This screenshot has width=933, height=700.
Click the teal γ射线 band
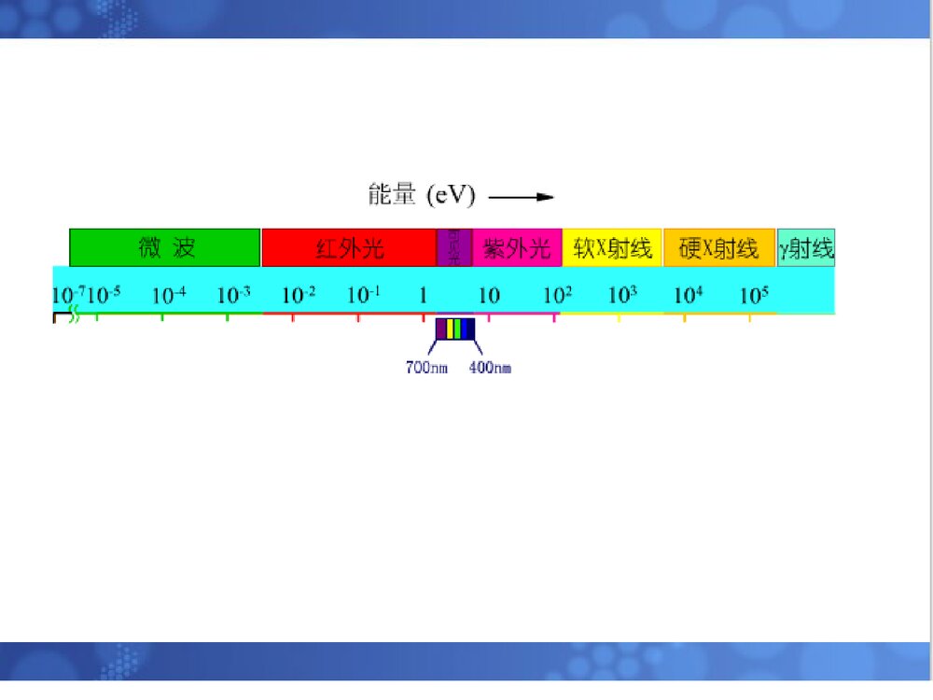coord(806,247)
